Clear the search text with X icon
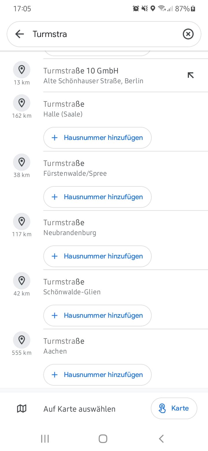 click(188, 34)
